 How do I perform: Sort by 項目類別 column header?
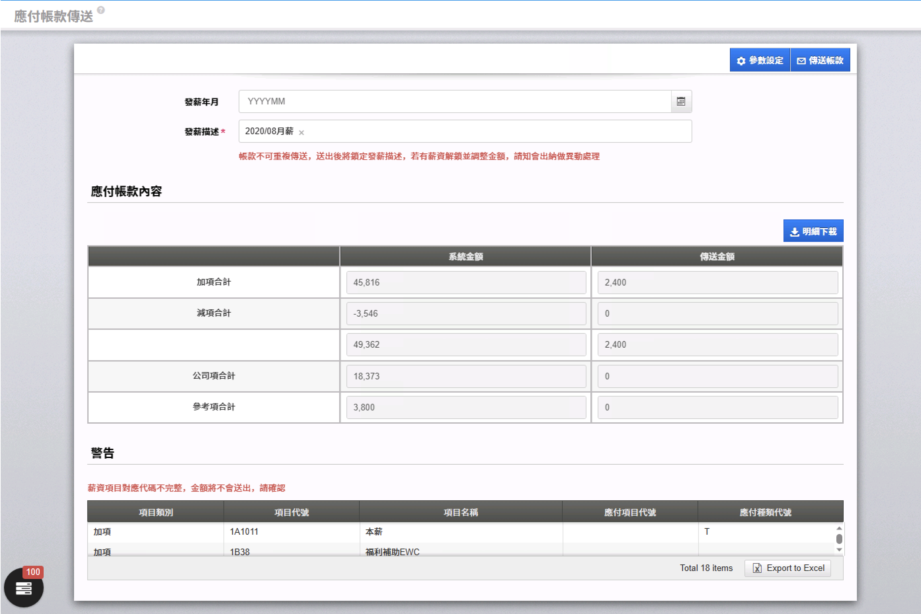[155, 512]
